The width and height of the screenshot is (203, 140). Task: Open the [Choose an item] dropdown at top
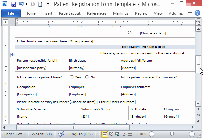coord(153,33)
